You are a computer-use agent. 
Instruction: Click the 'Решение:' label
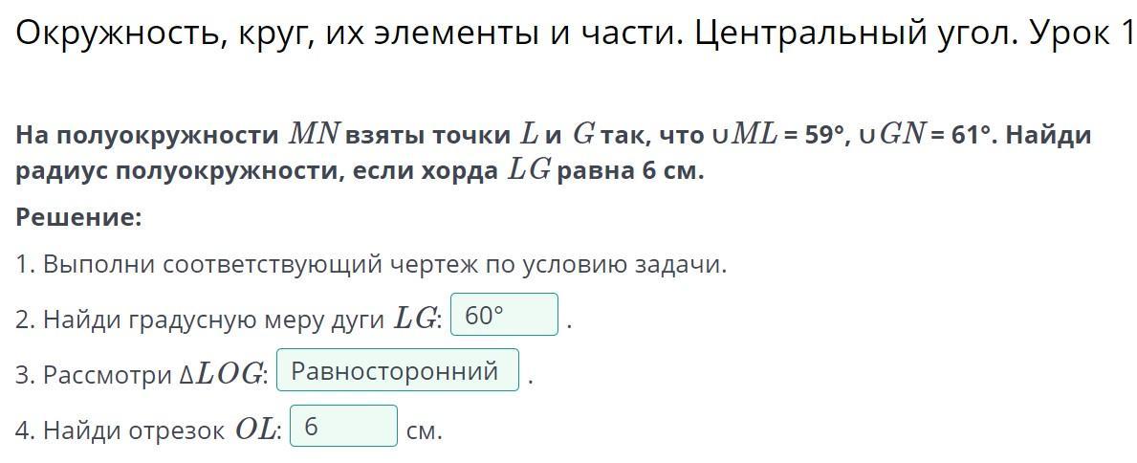(79, 217)
